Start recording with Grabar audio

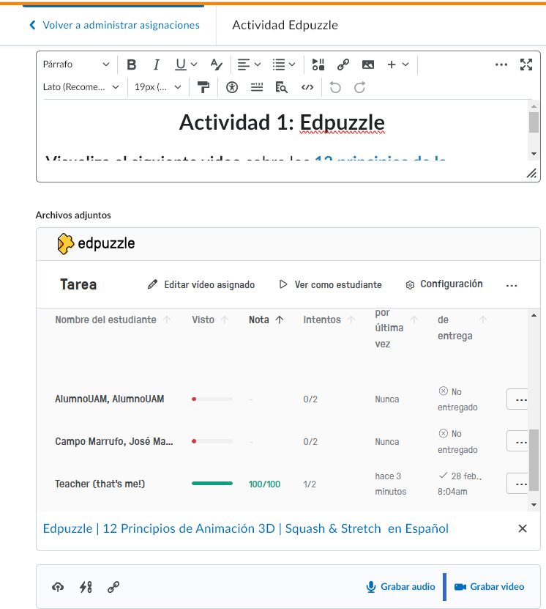(400, 586)
